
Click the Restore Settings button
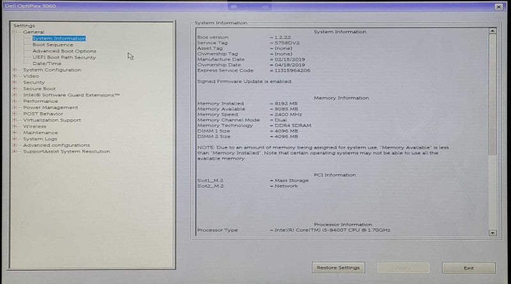(339, 267)
